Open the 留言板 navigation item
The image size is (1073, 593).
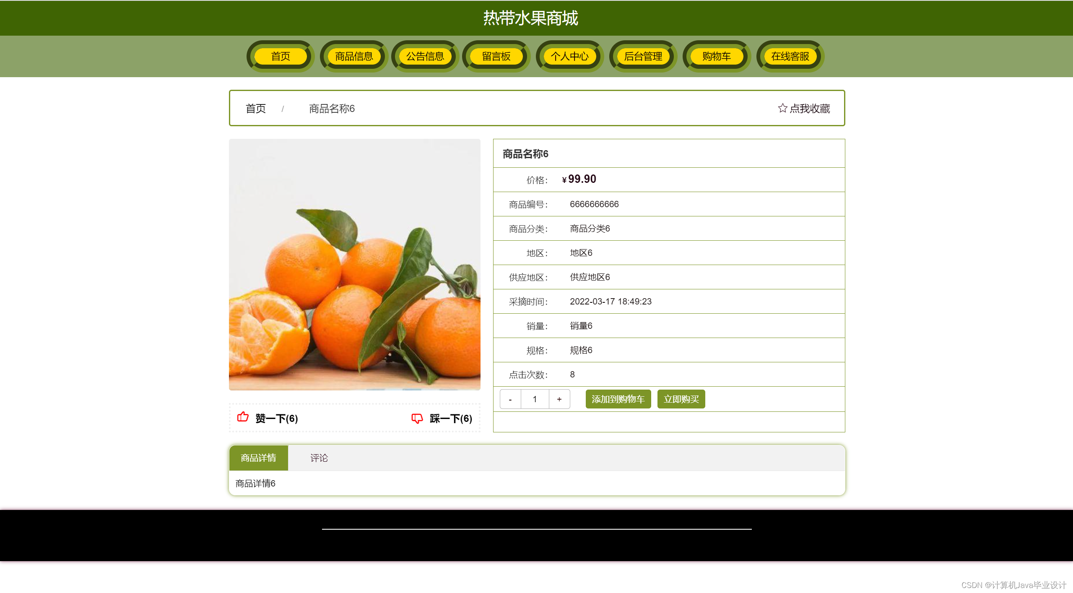(x=496, y=56)
